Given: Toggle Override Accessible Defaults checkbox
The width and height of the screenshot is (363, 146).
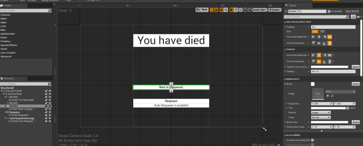Looking at the screenshot, I should tap(313, 140).
